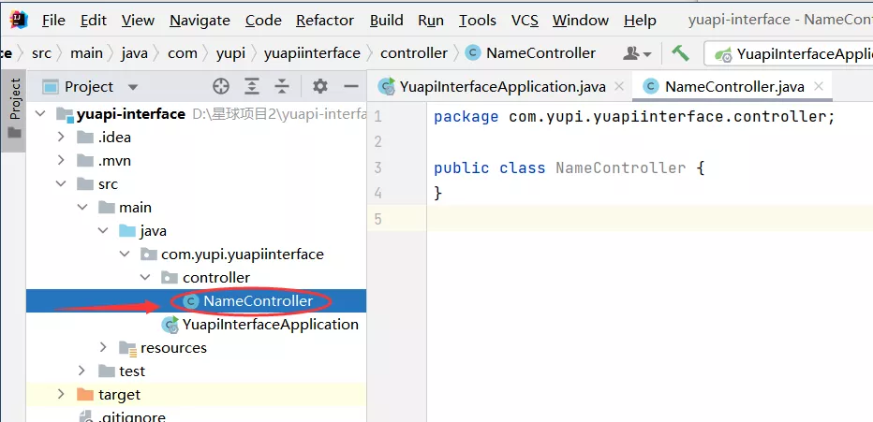
Task: Expand the test folder
Action: (82, 371)
